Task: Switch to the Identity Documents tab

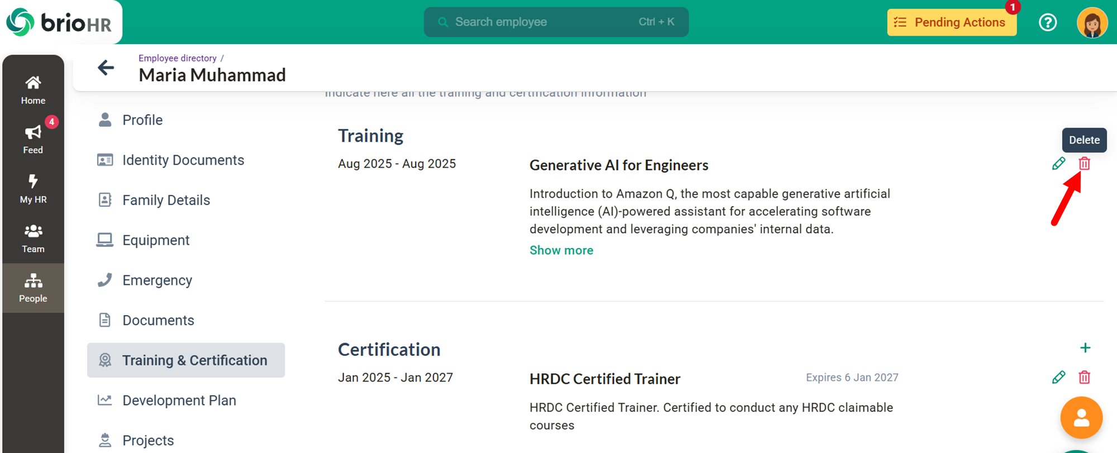Action: click(183, 160)
